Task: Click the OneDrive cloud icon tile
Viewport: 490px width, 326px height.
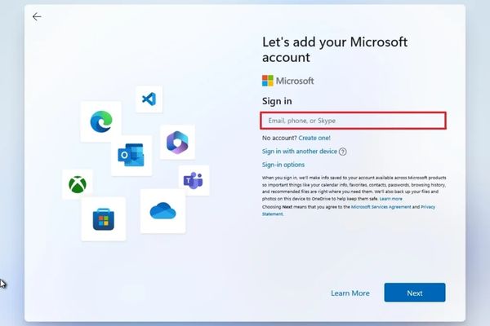Action: tap(163, 211)
